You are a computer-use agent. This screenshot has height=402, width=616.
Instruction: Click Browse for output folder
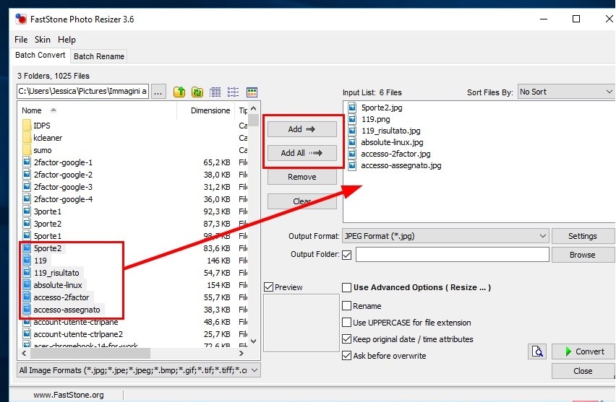point(583,255)
